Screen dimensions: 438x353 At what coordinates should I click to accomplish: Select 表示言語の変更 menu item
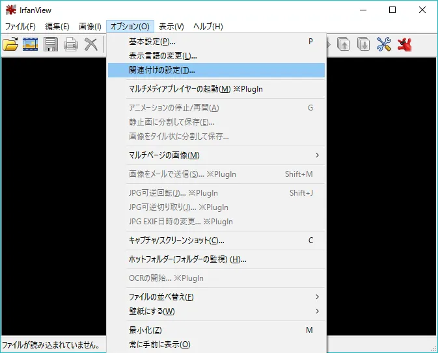163,56
